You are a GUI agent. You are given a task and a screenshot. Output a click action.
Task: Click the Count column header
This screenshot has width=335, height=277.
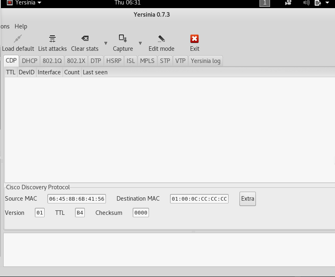click(72, 72)
